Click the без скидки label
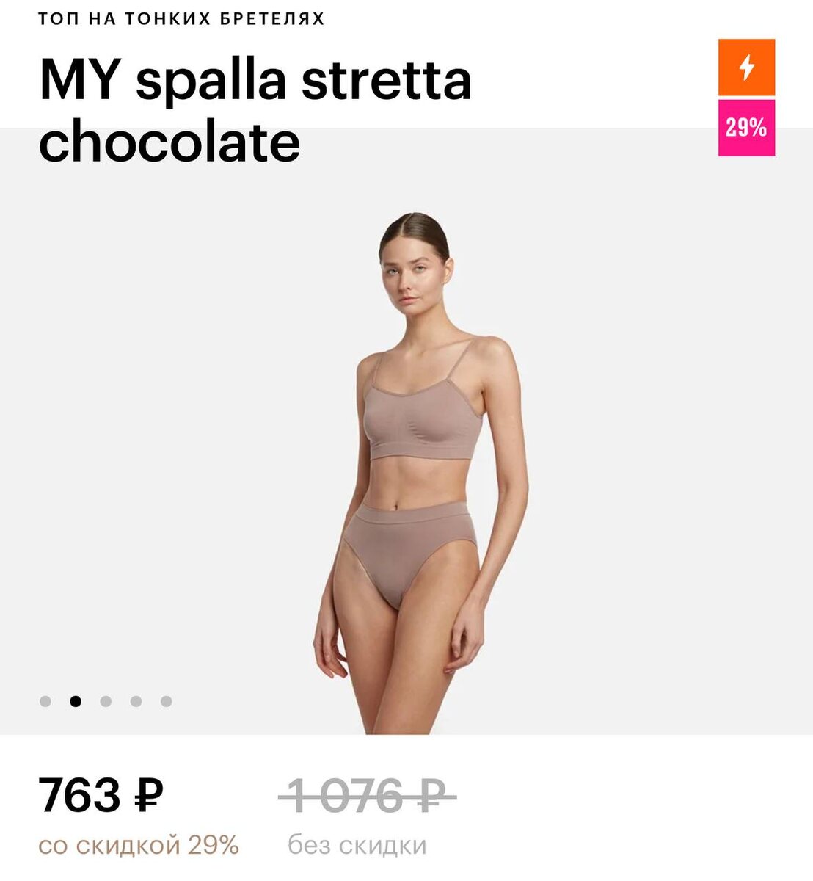Image resolution: width=813 pixels, height=881 pixels. [357, 845]
